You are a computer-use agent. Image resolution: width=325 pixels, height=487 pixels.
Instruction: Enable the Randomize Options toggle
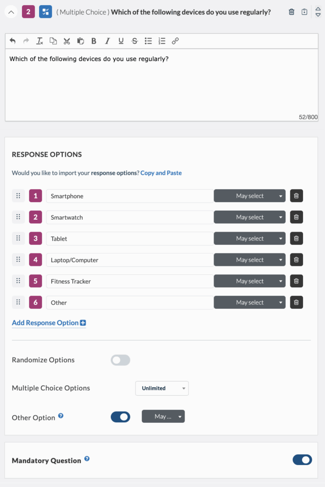(x=120, y=360)
